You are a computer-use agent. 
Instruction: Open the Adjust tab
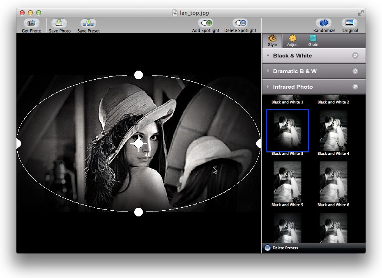point(292,41)
